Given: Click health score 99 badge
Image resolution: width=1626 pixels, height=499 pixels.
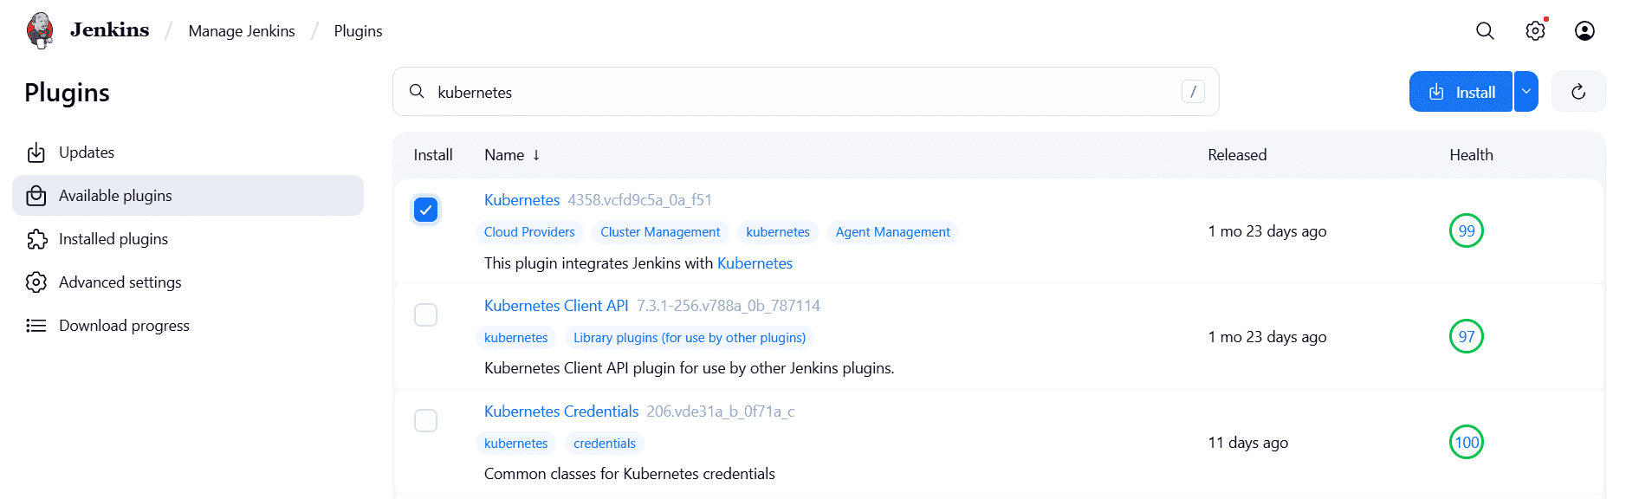Looking at the screenshot, I should 1467,231.
